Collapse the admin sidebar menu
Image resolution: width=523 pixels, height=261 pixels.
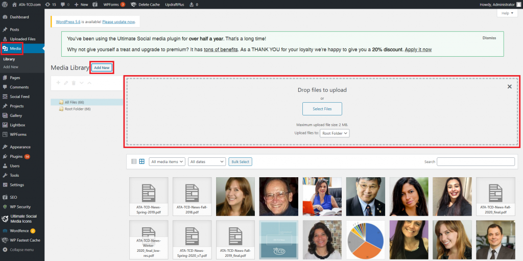pyautogui.click(x=21, y=250)
